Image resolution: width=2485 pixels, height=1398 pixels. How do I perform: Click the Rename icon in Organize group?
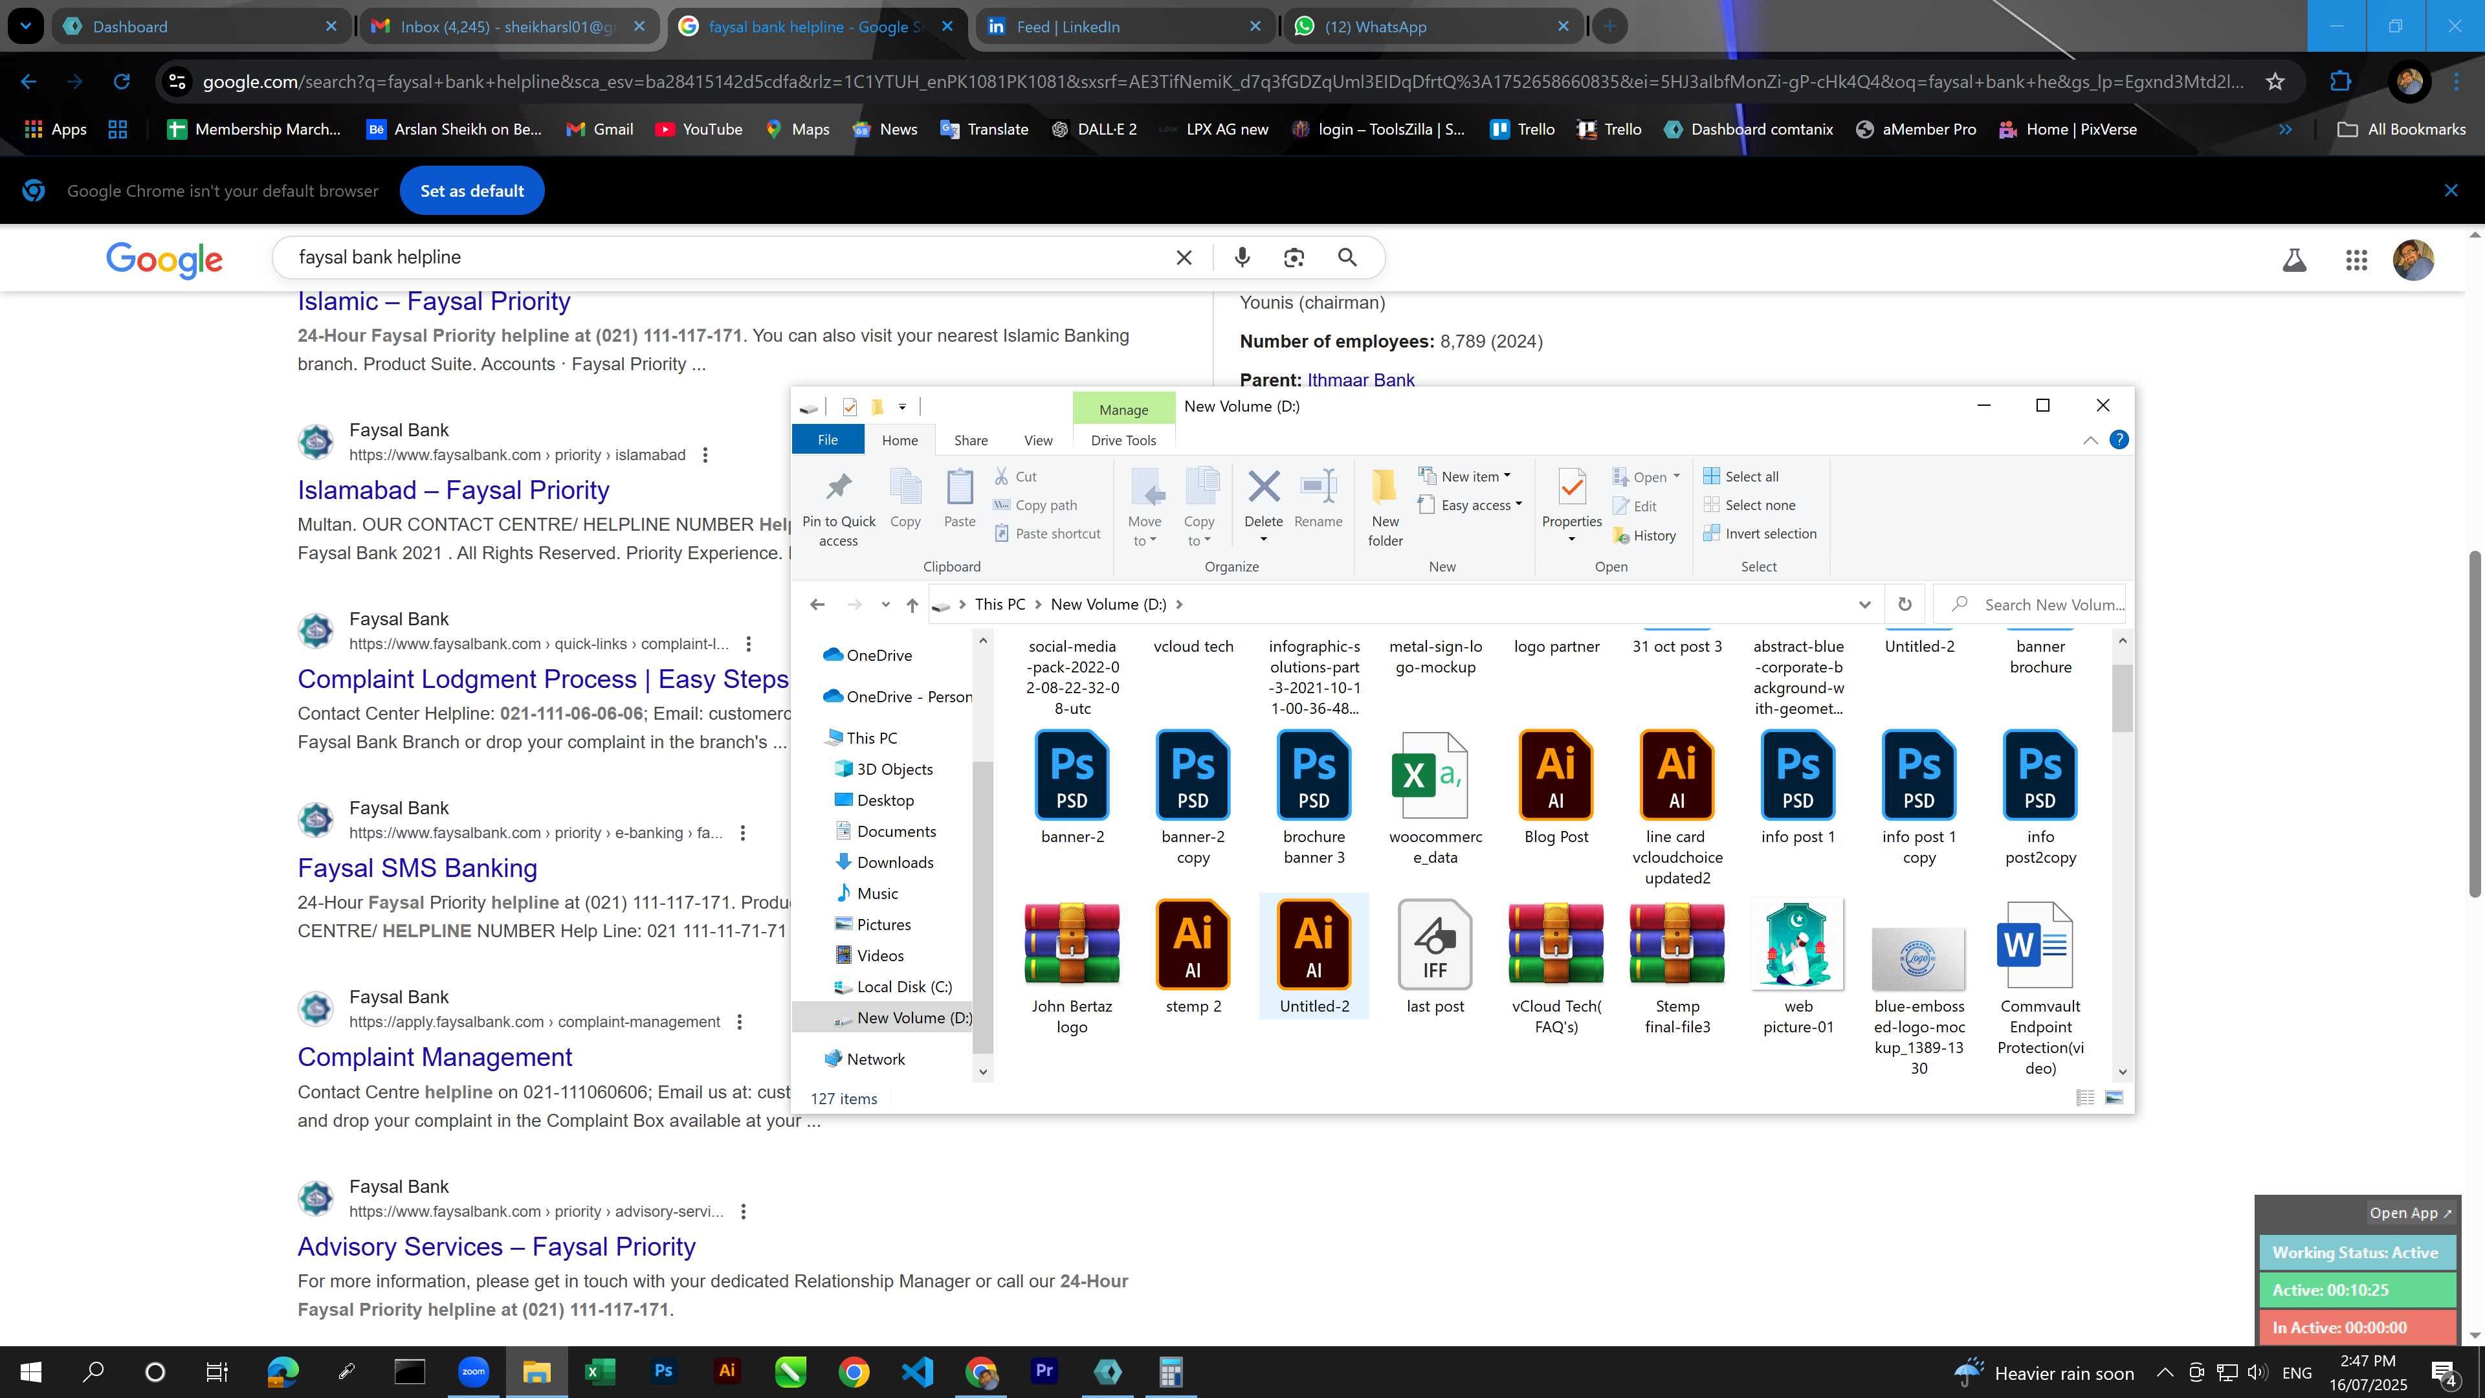1318,498
